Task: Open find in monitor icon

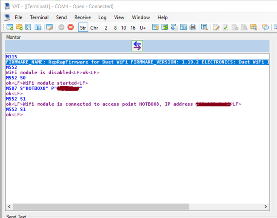Action: [204, 27]
